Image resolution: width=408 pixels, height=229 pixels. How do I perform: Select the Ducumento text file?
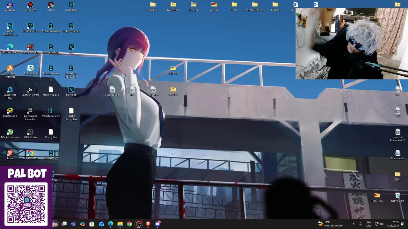coord(397,155)
